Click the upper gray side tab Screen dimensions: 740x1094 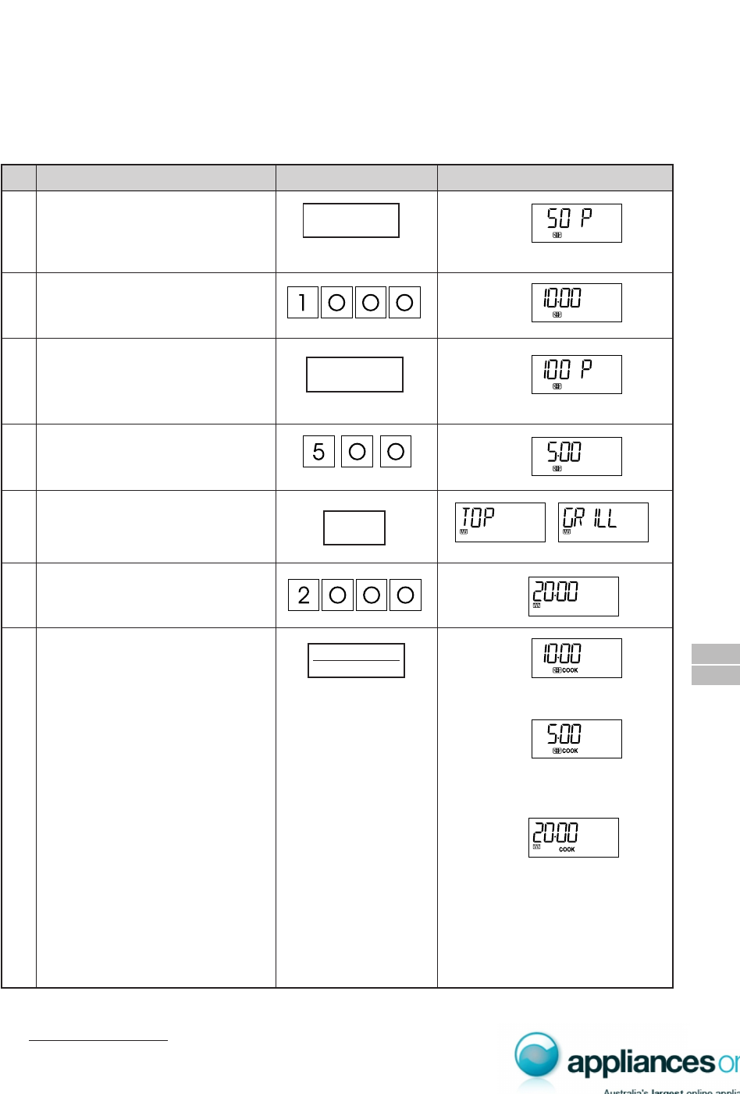point(715,653)
